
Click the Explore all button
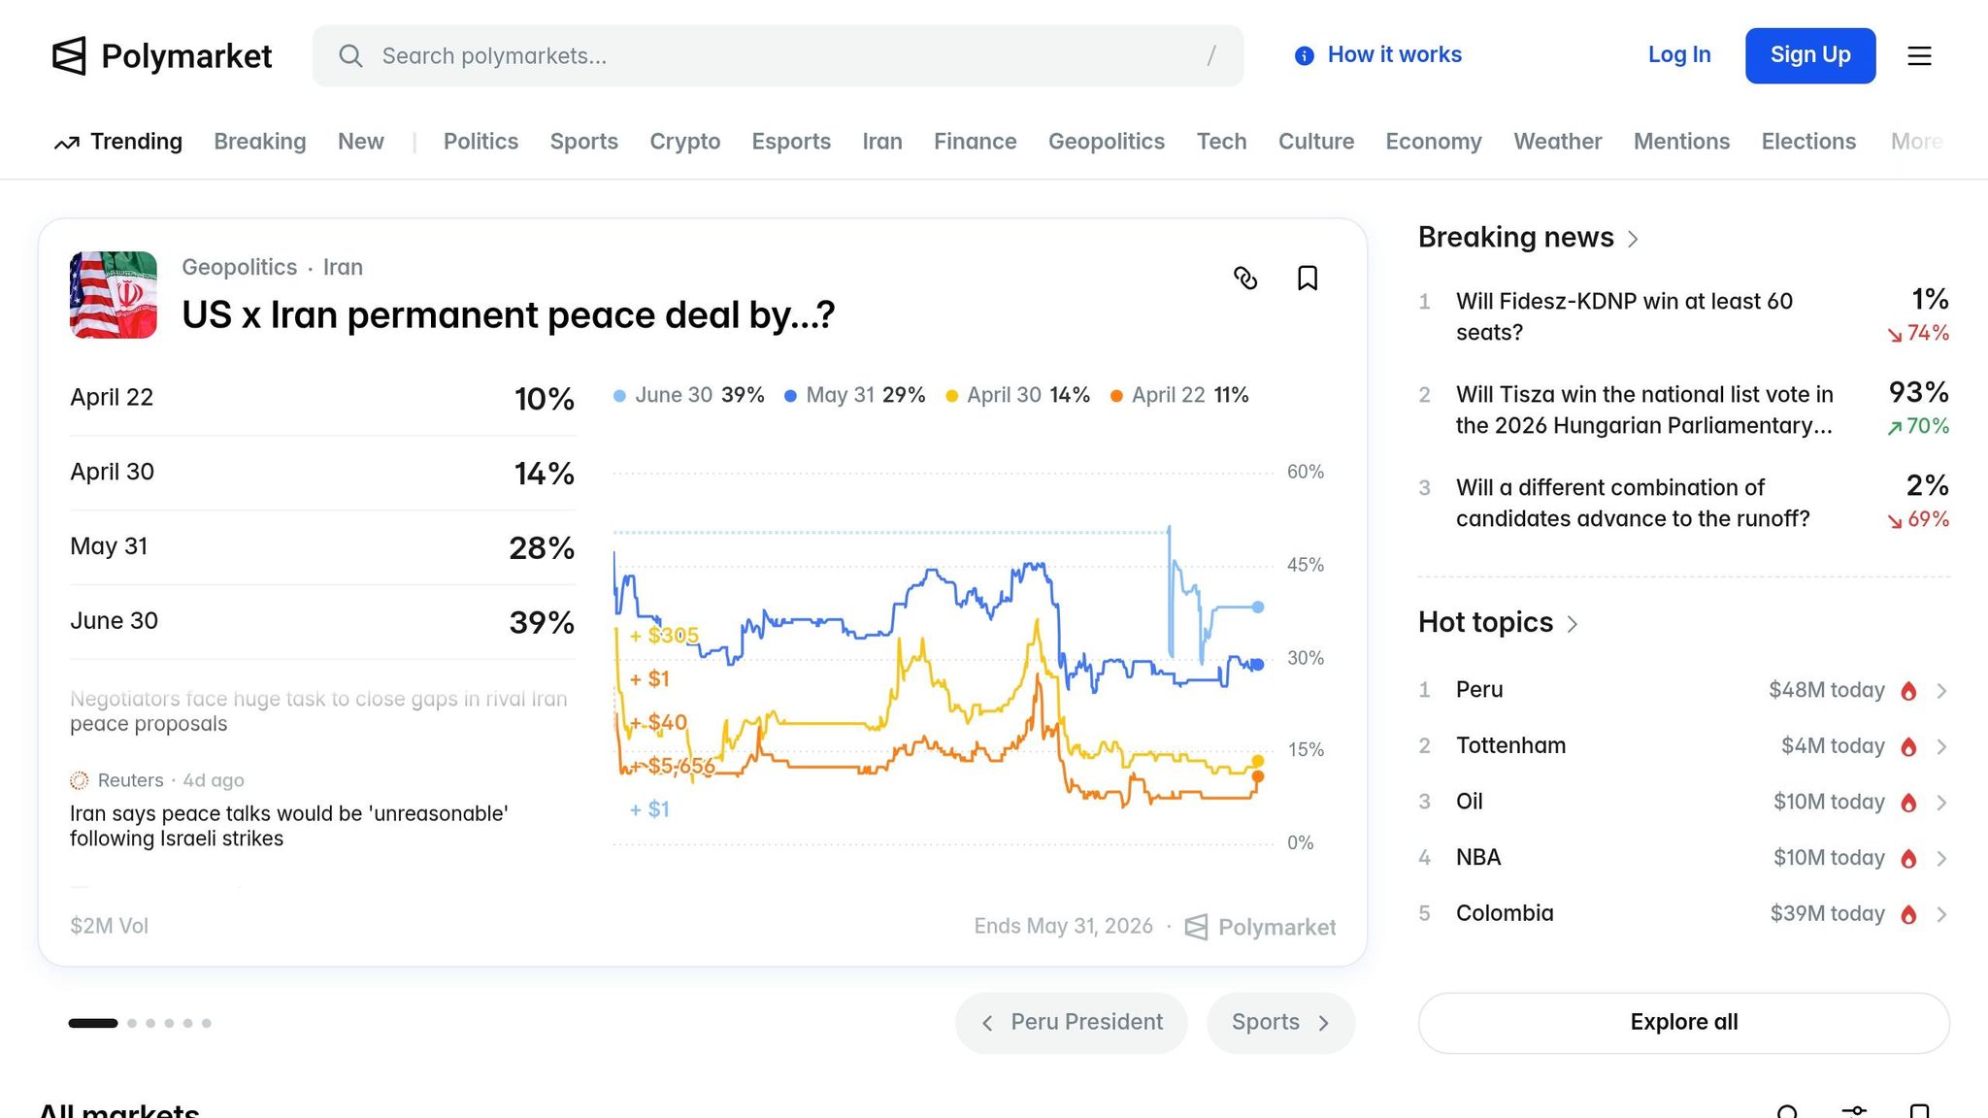point(1683,1022)
